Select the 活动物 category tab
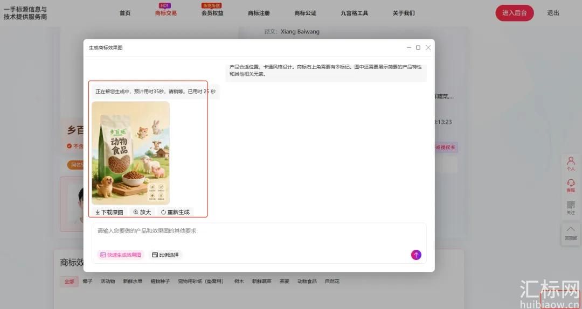This screenshot has width=582, height=309. click(x=108, y=282)
